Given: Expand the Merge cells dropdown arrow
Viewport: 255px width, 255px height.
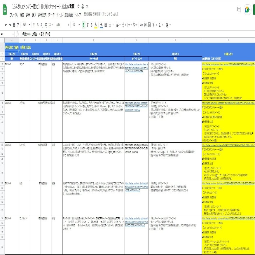Looking at the screenshot, I should (x=113, y=25).
